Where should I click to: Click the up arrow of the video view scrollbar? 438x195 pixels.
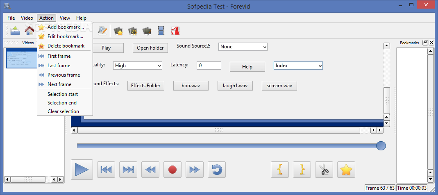tap(387, 46)
